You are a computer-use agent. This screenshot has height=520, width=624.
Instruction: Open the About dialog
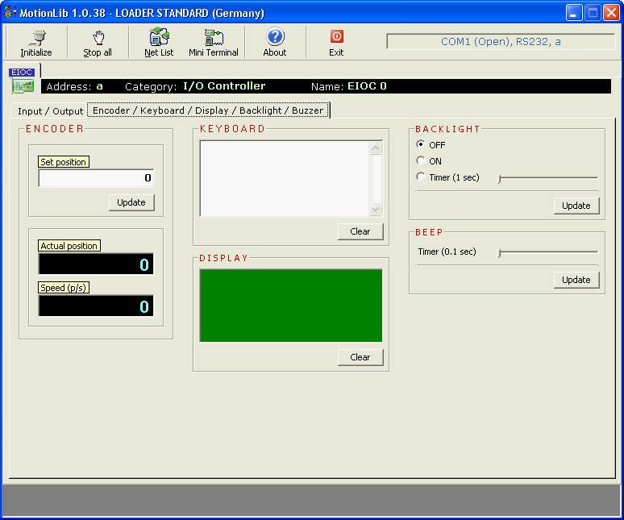coord(275,43)
